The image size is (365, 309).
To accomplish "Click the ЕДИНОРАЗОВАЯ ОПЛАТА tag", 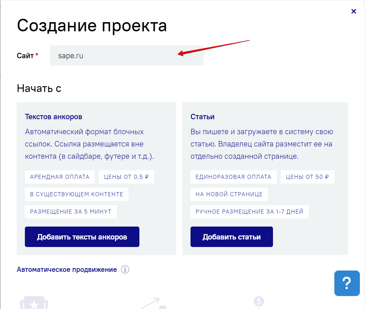I will tap(233, 177).
